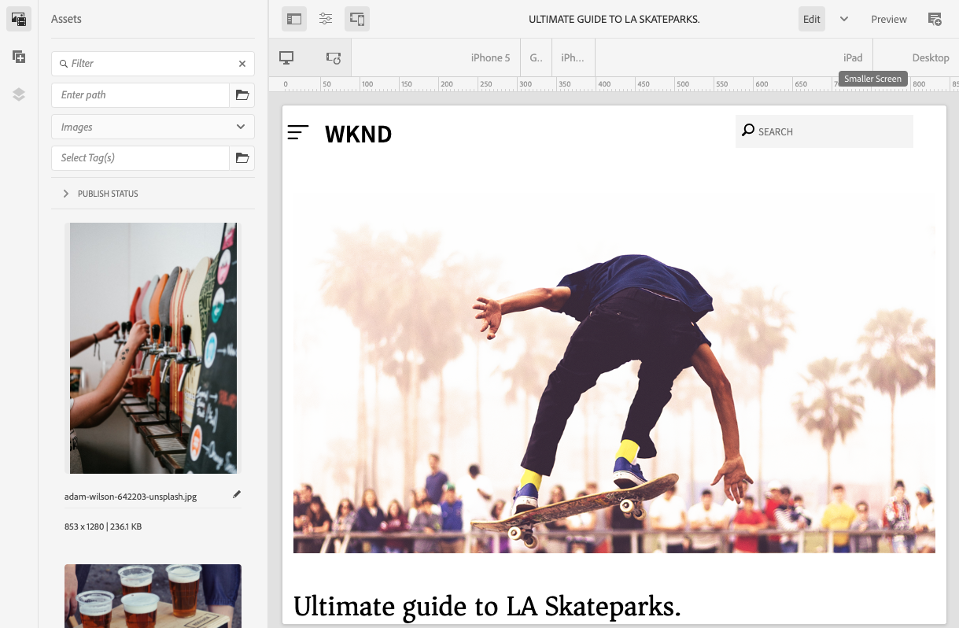Open the Assets tab in side rail
959x628 pixels.
pos(19,19)
